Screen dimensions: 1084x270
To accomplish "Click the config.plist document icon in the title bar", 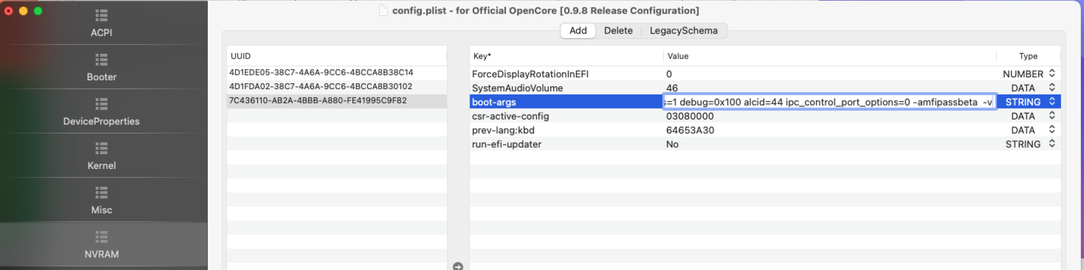I will [384, 11].
